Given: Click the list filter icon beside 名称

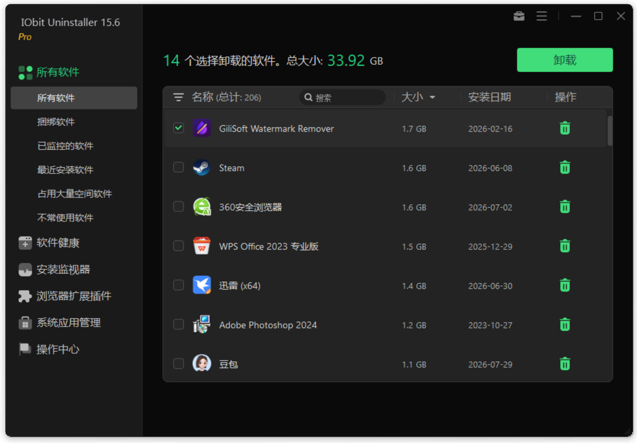Looking at the screenshot, I should [x=178, y=97].
